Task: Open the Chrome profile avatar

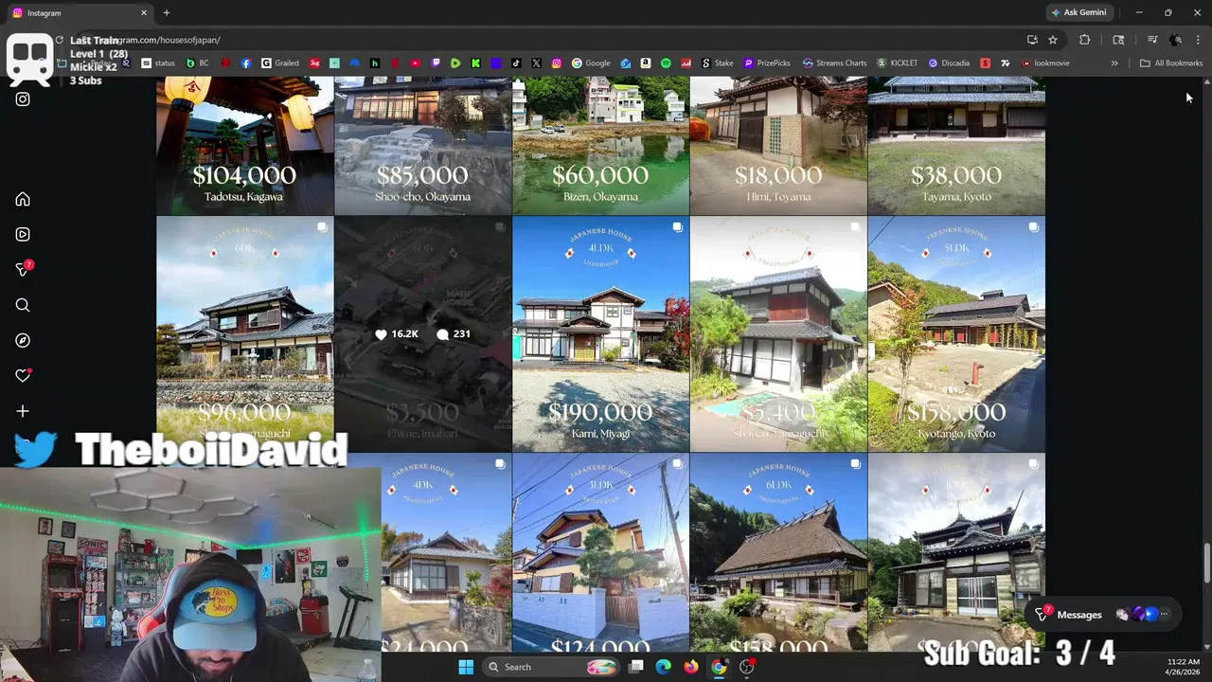Action: tap(1175, 40)
